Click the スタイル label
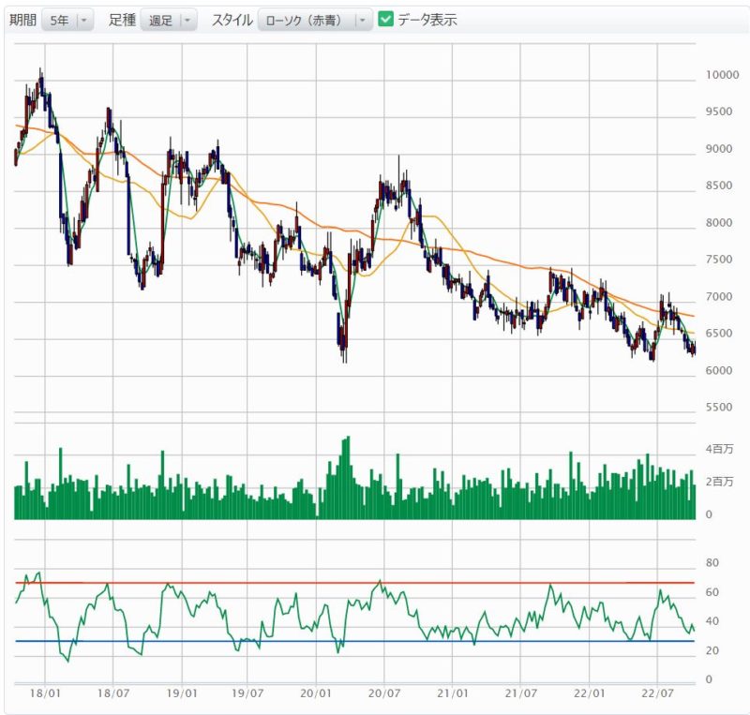Viewport: 750px width, 715px height. coord(232,20)
